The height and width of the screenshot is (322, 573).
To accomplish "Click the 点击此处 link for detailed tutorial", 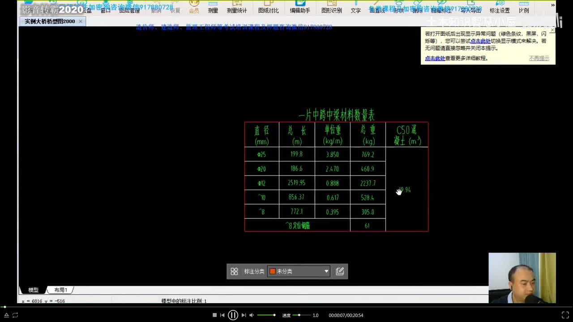I will click(435, 58).
